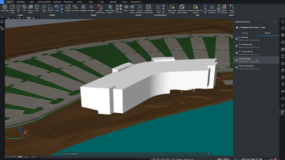Viewport: 285px width, 160px height.
Task: Switch to the History tab
Action: [x=268, y=33]
